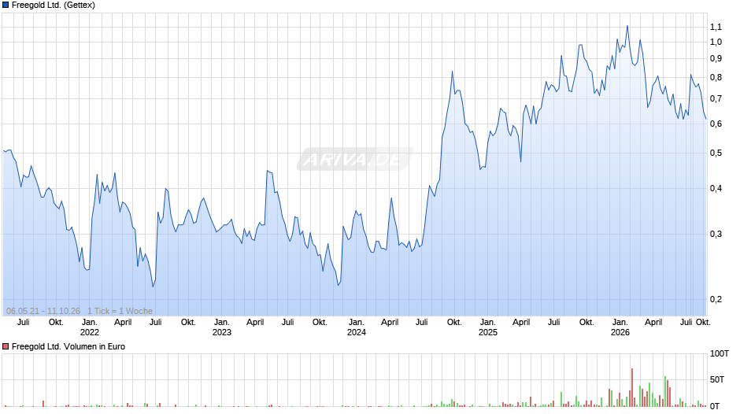Screen dimensions: 740x414
Task: Click the ARIVA.DE logo in the chart center
Action: [x=354, y=159]
